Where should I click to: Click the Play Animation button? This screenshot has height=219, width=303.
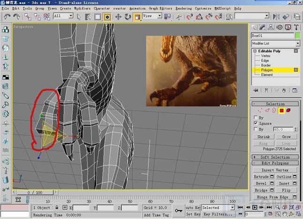point(255,207)
